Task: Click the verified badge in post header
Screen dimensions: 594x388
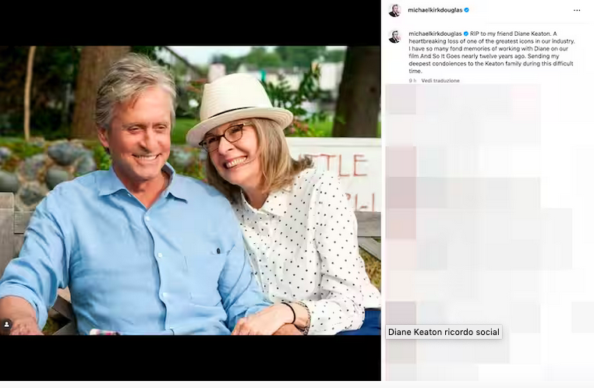Action: pos(467,10)
